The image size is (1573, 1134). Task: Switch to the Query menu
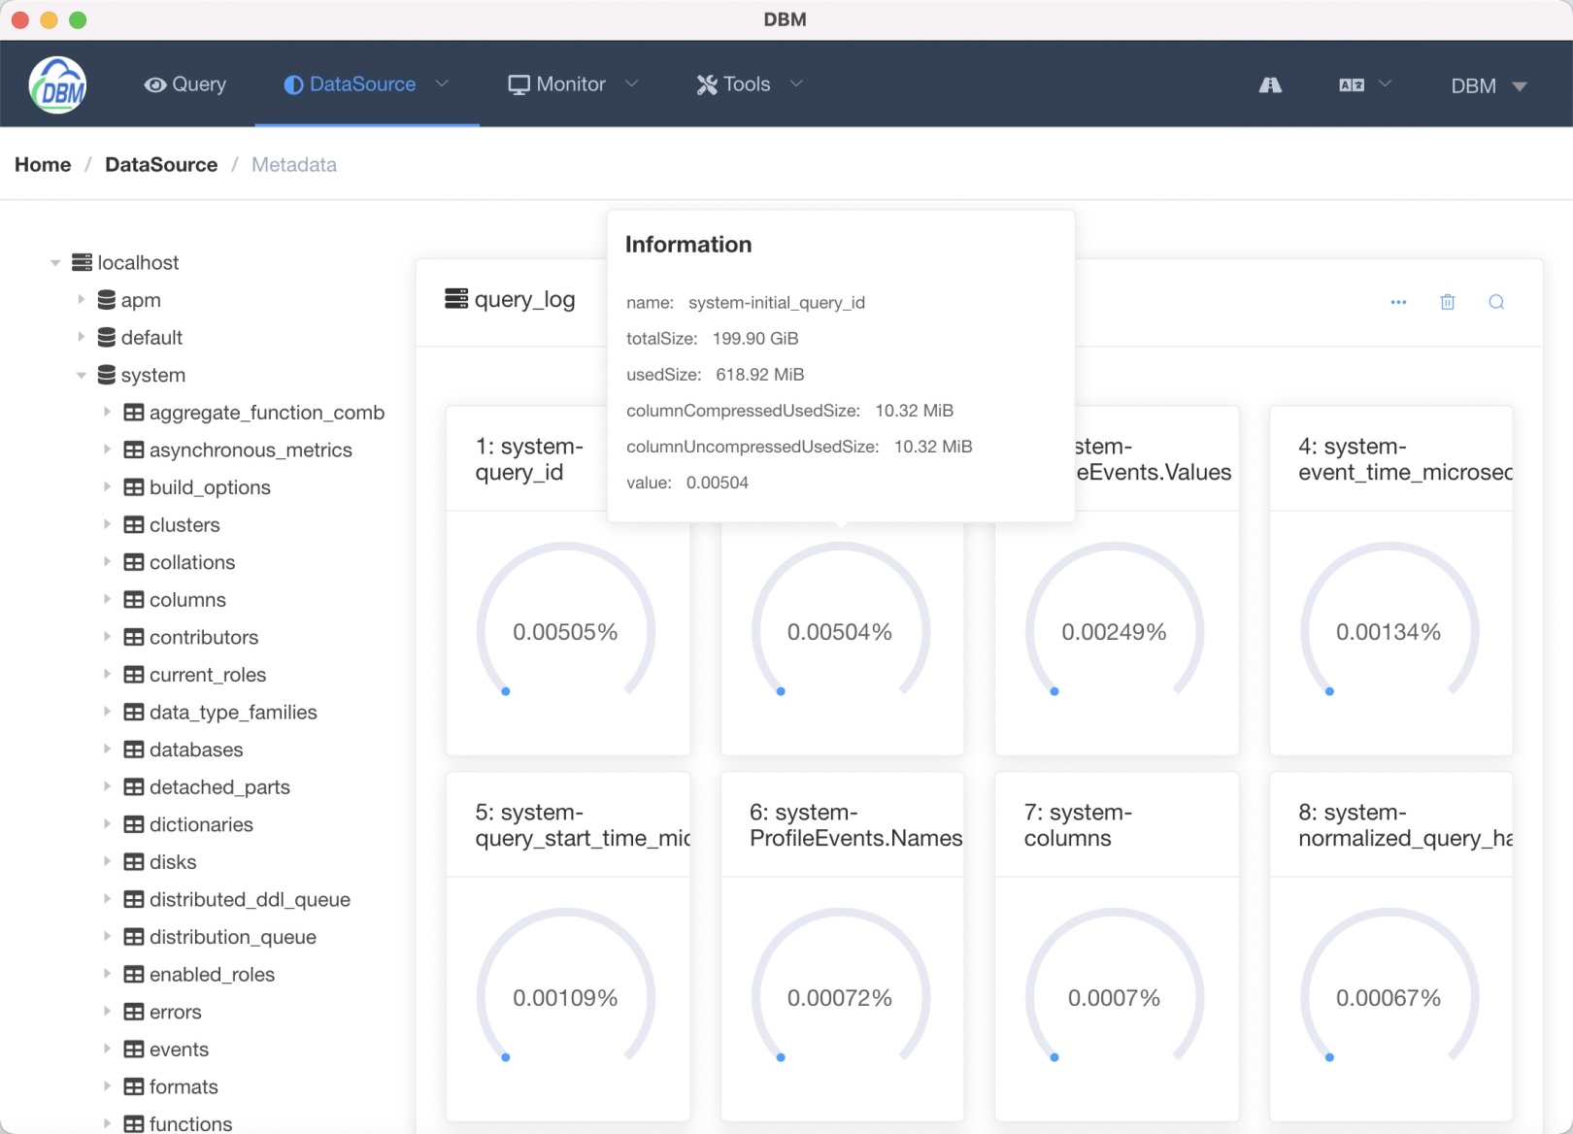point(184,83)
